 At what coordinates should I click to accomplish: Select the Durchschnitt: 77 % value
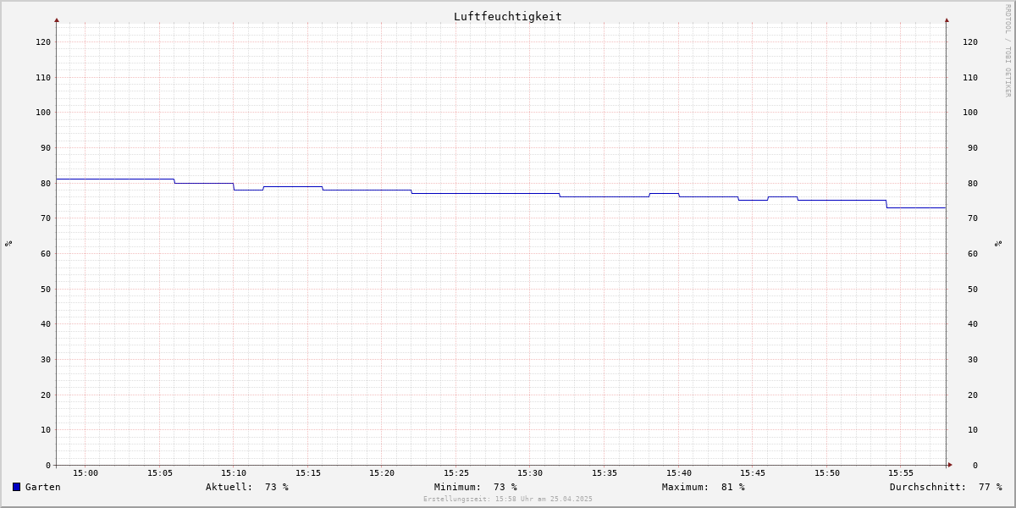(x=946, y=487)
